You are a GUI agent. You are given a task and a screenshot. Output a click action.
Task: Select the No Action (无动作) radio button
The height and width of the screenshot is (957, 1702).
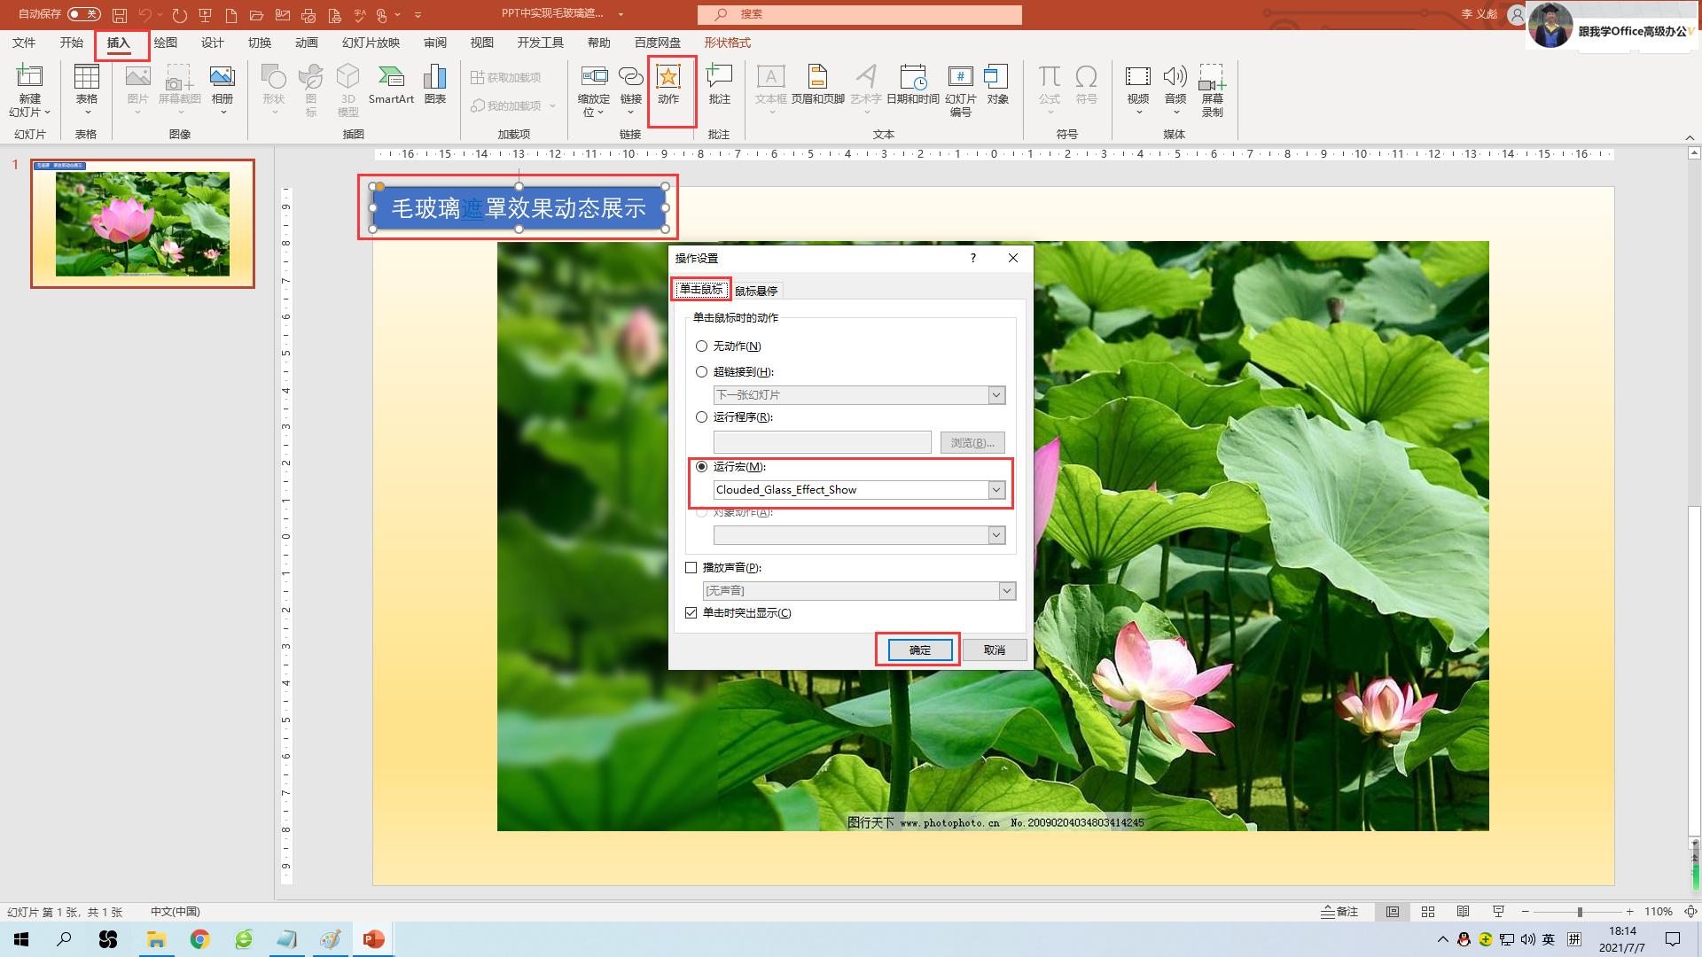702,346
